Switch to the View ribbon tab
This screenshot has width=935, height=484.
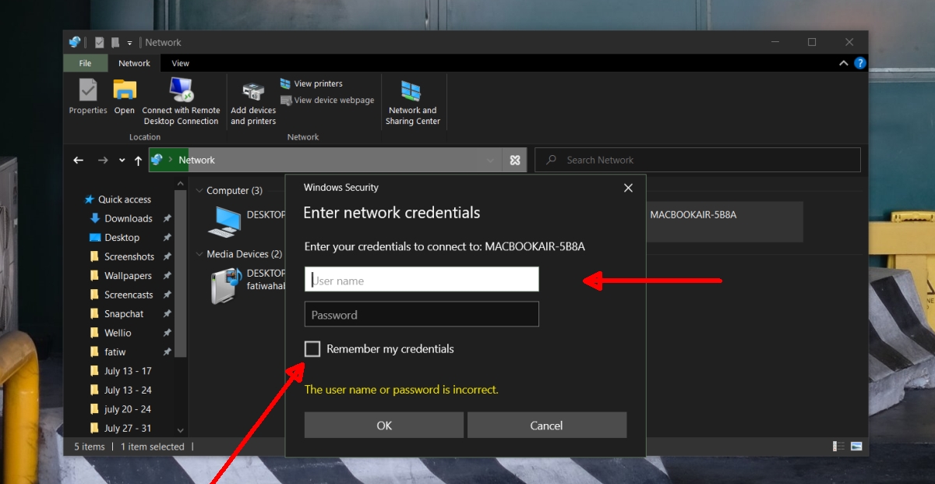[180, 63]
